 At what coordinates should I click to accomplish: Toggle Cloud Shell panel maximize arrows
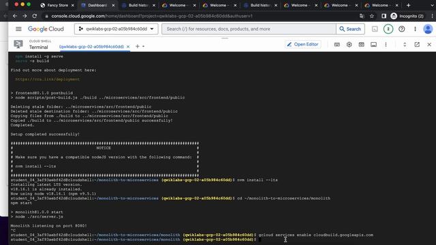click(x=405, y=44)
